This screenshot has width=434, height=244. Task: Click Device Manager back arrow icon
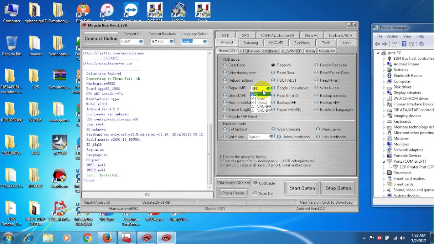pyautogui.click(x=377, y=44)
